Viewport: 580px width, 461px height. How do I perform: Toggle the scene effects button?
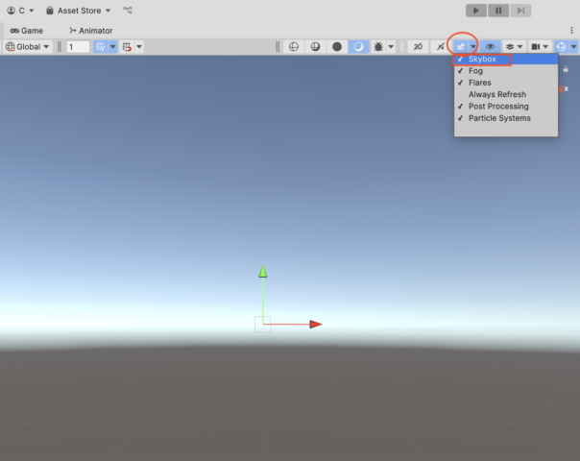461,47
